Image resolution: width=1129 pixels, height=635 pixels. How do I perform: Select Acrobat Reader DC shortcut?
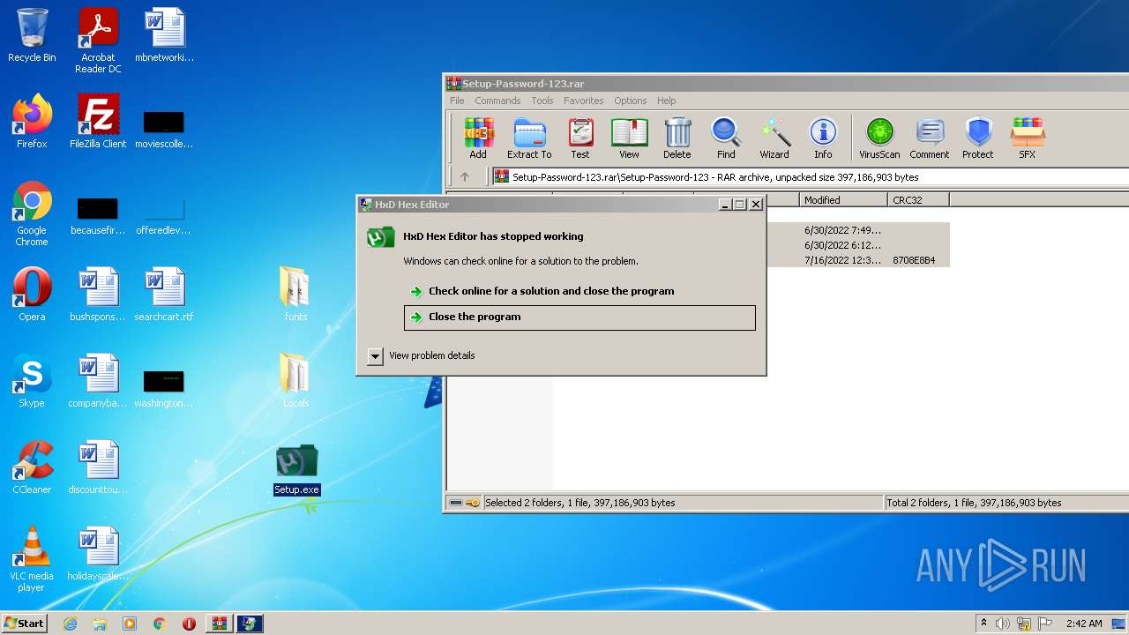coord(98,41)
